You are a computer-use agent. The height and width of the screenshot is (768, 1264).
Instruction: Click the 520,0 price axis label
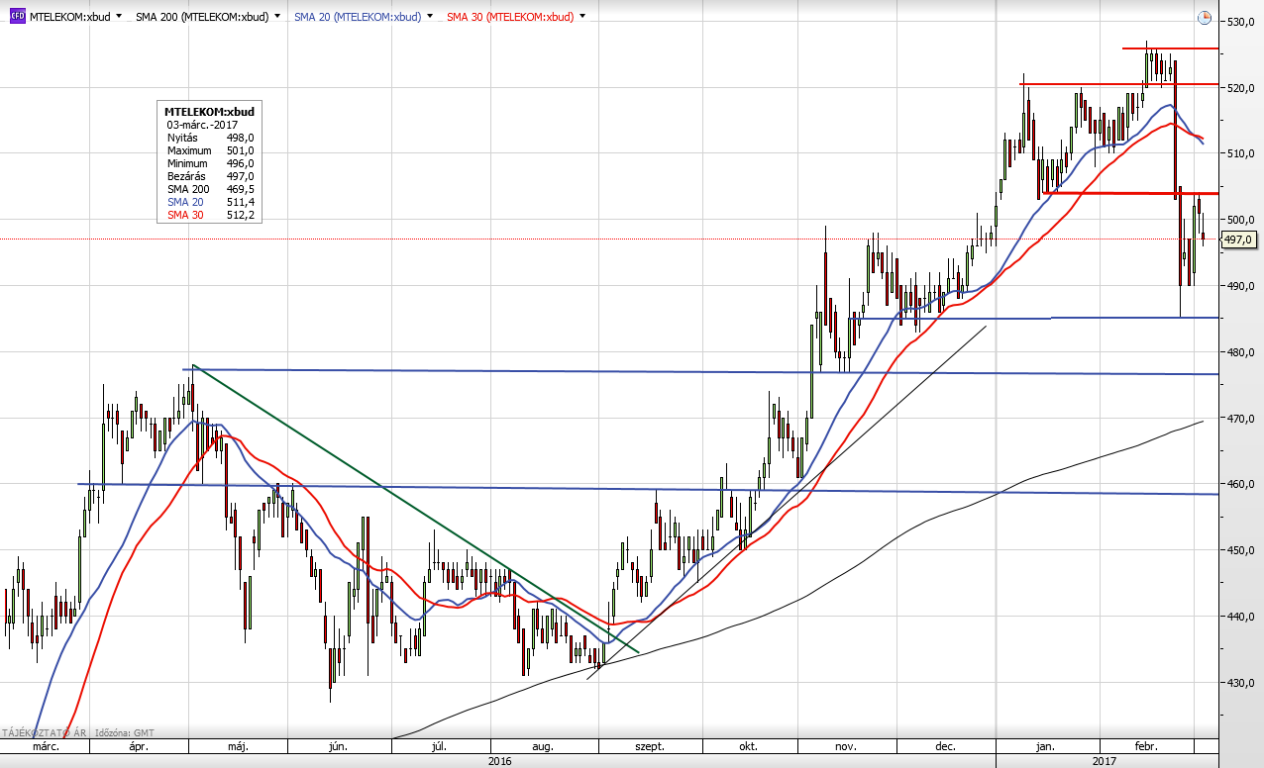coord(1241,88)
